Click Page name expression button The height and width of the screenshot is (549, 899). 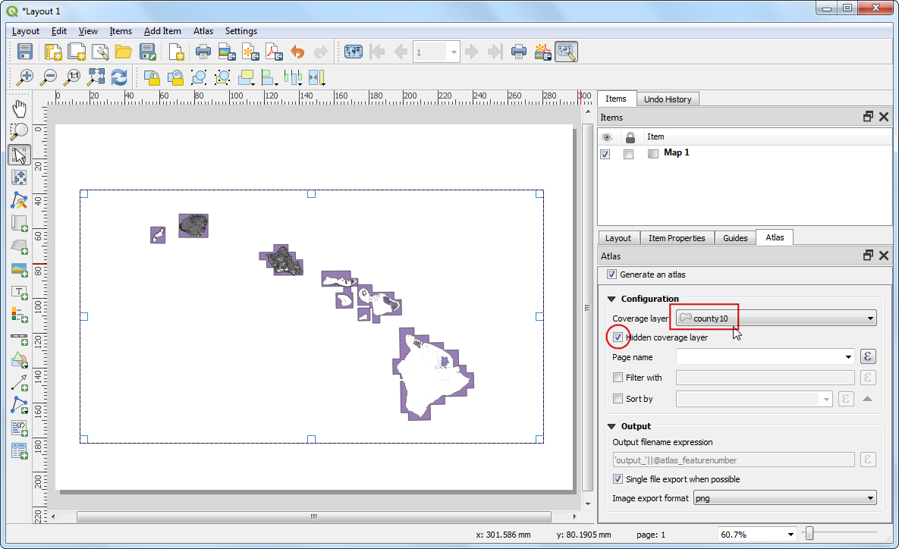click(869, 357)
